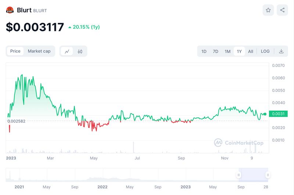Click the right range slider handle
This screenshot has height=195, width=294.
pyautogui.click(x=268, y=175)
